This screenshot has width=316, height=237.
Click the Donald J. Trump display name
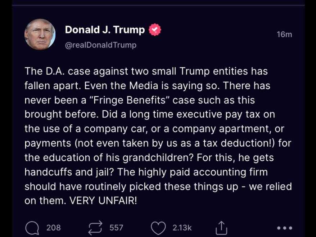105,30
